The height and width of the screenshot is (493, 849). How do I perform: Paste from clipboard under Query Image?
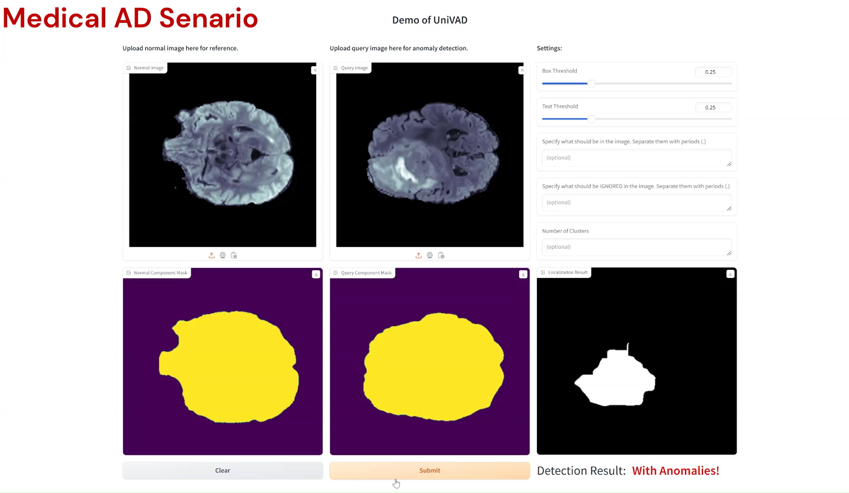pos(441,255)
